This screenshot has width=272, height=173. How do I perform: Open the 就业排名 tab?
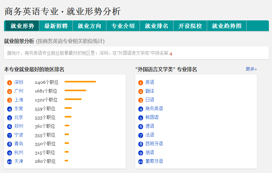click(157, 26)
